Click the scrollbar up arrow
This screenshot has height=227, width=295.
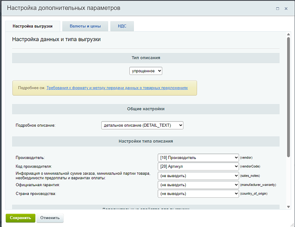click(x=288, y=34)
